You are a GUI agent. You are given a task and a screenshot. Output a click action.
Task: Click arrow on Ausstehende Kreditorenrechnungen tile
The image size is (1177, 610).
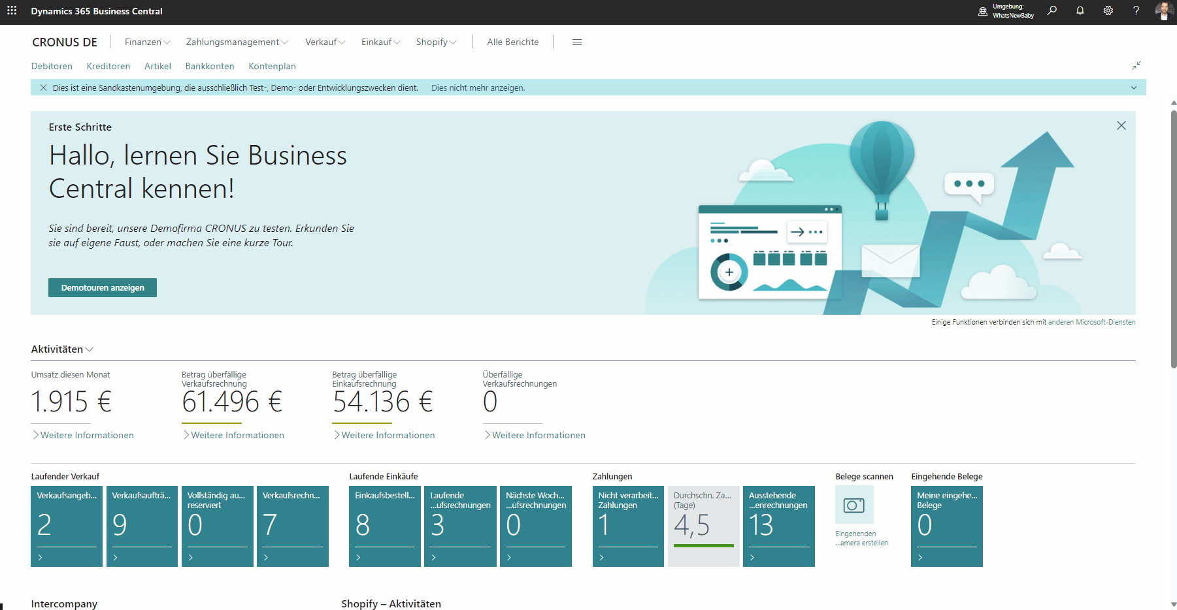[x=752, y=557]
